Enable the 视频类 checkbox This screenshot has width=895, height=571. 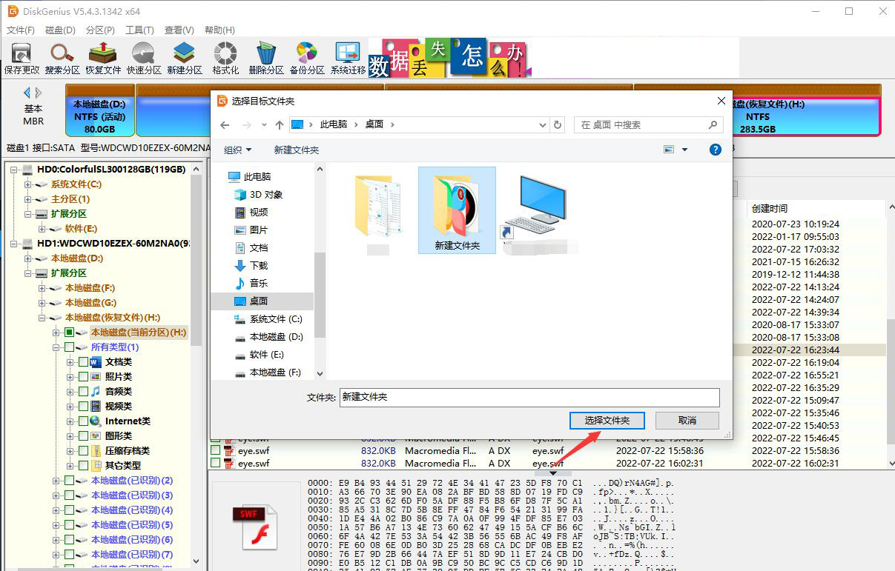[83, 407]
